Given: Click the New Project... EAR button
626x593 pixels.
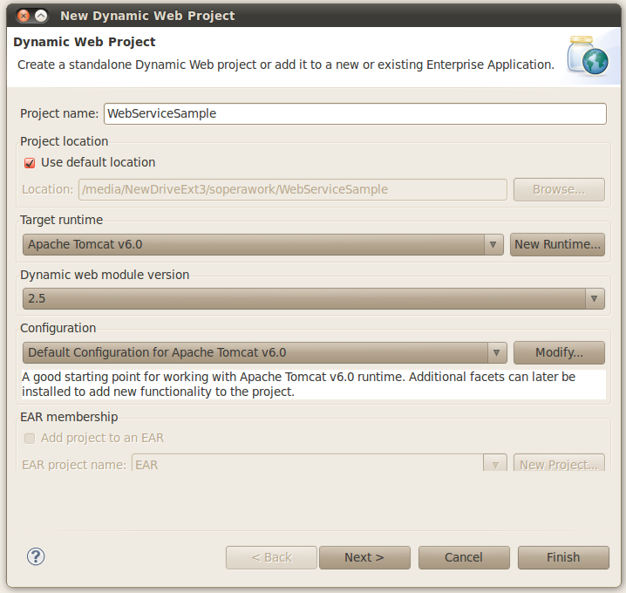Looking at the screenshot, I should coord(558,464).
